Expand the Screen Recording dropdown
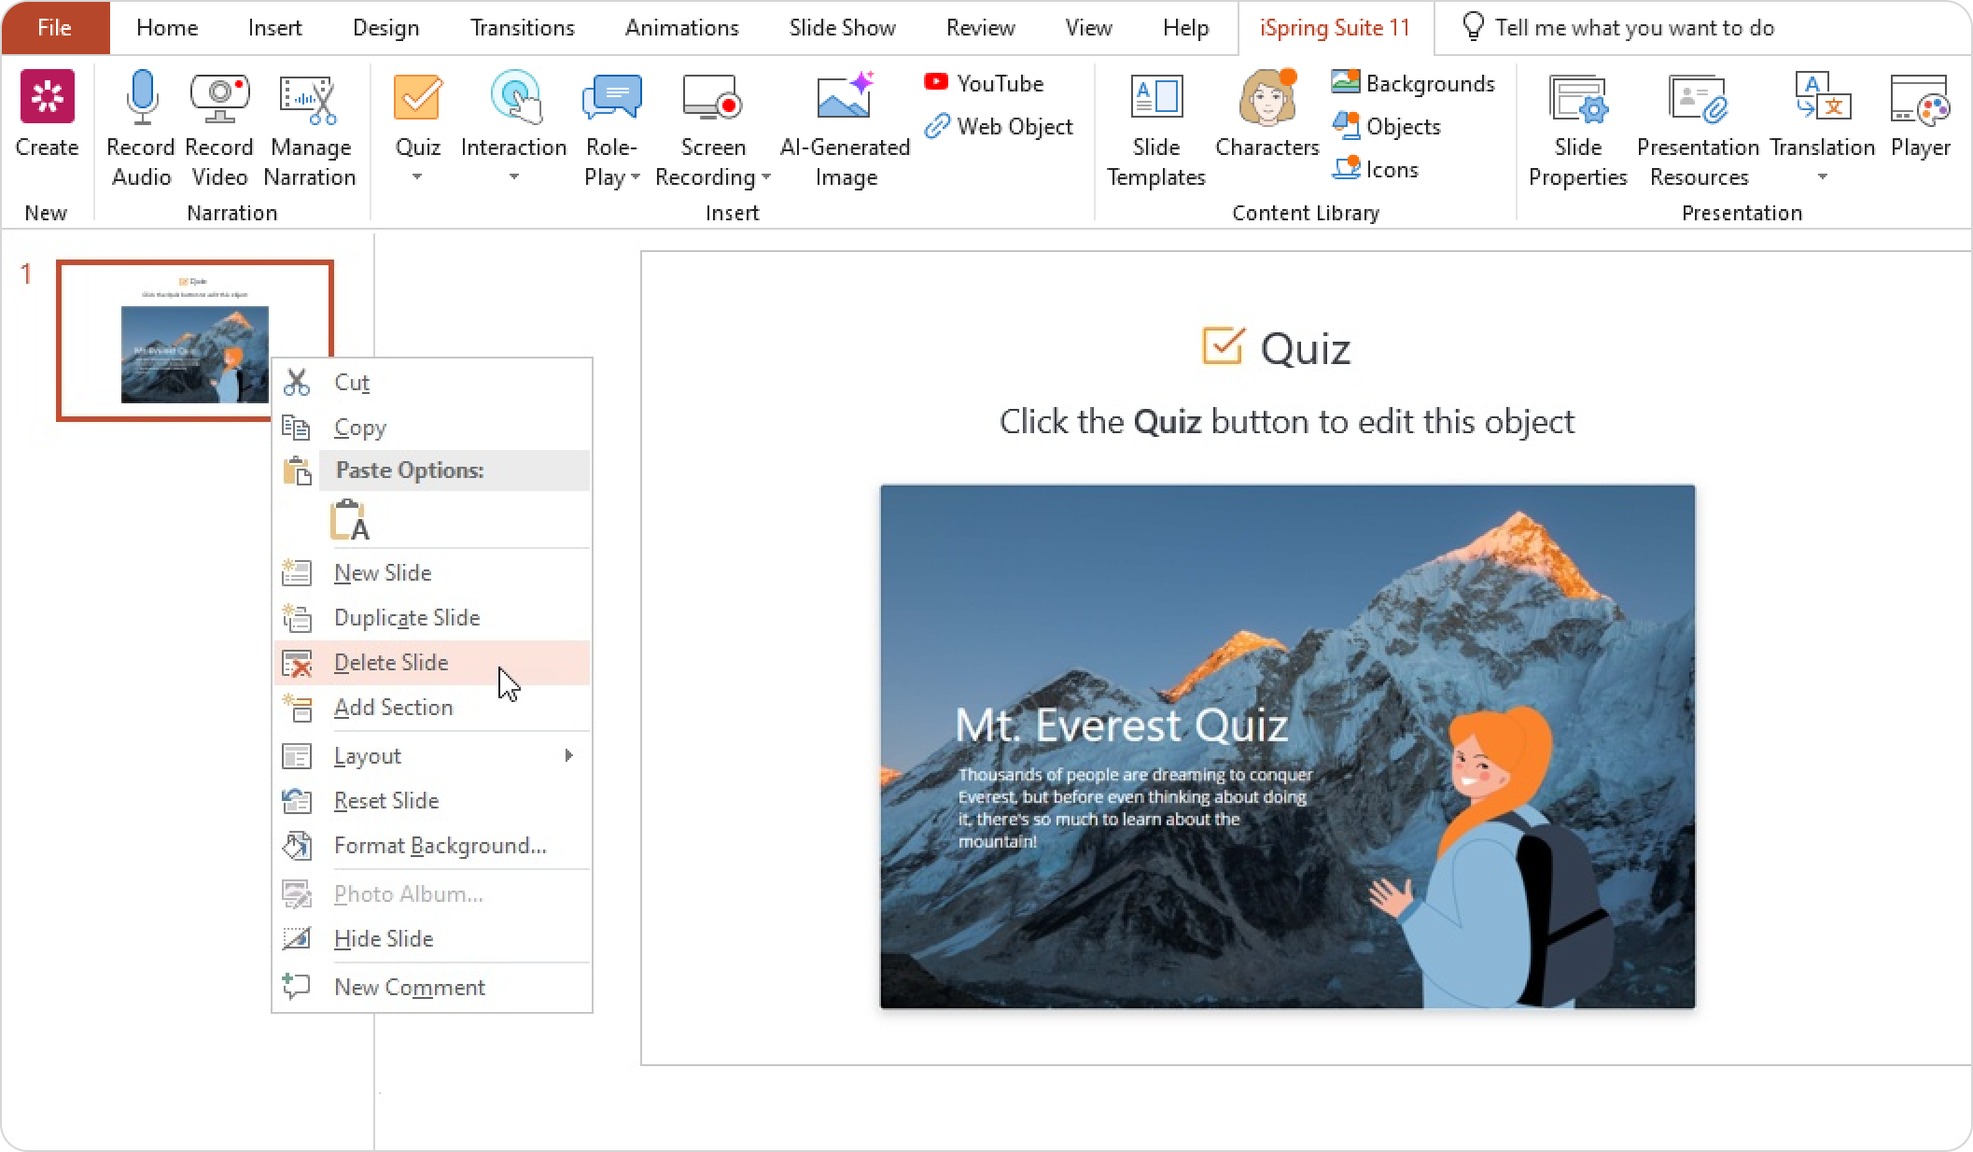 coord(766,177)
